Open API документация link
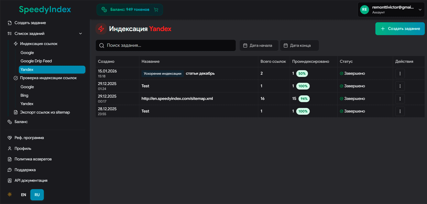Viewport: 427px width, 204px height. click(31, 181)
